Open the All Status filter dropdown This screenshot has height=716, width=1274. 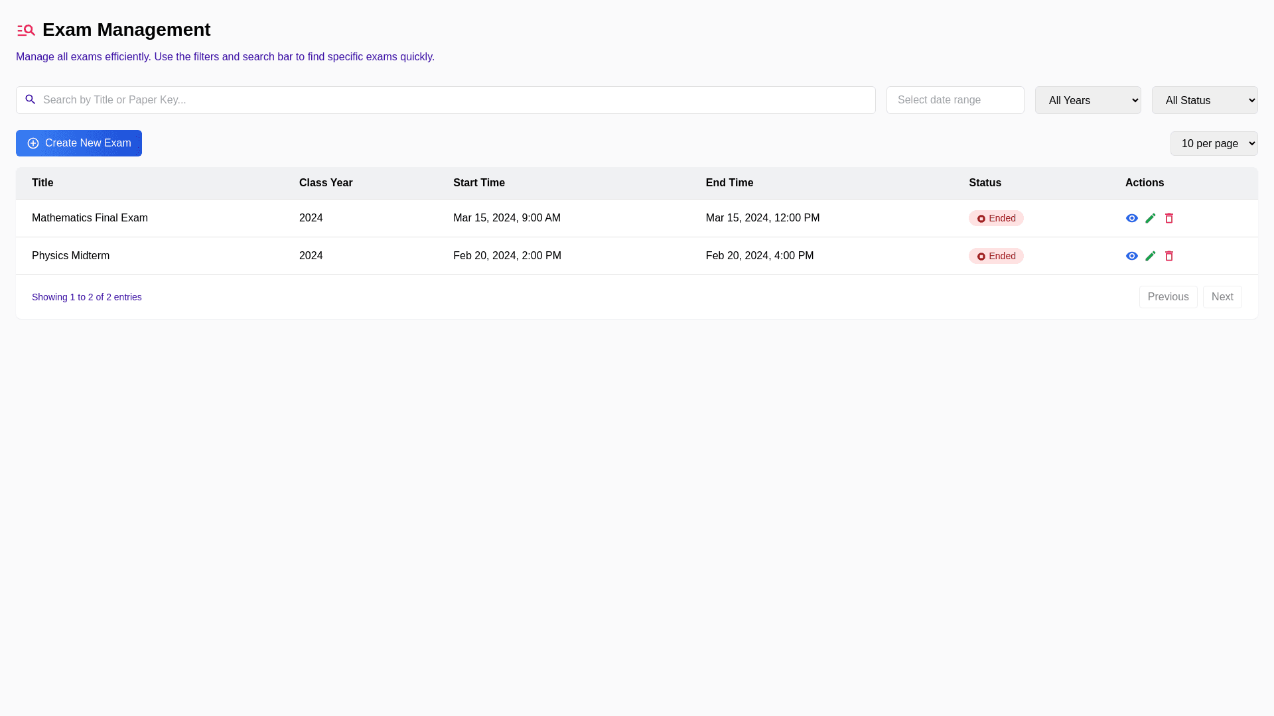1204,100
